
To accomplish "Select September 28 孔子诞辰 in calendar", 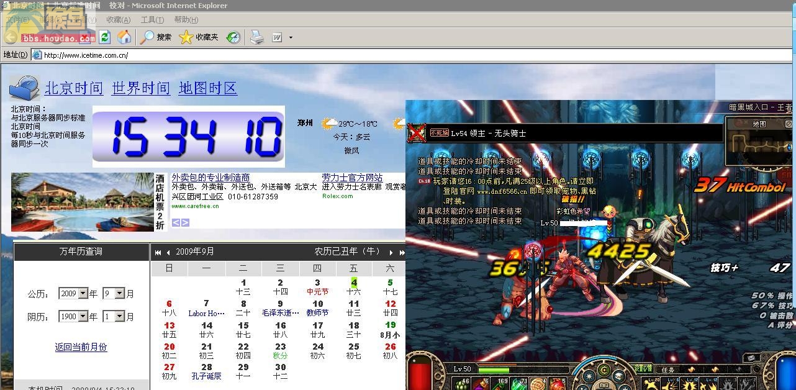I will [207, 371].
